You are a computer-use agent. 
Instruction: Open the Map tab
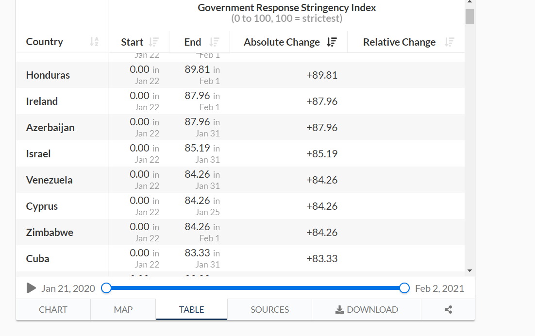(x=123, y=310)
